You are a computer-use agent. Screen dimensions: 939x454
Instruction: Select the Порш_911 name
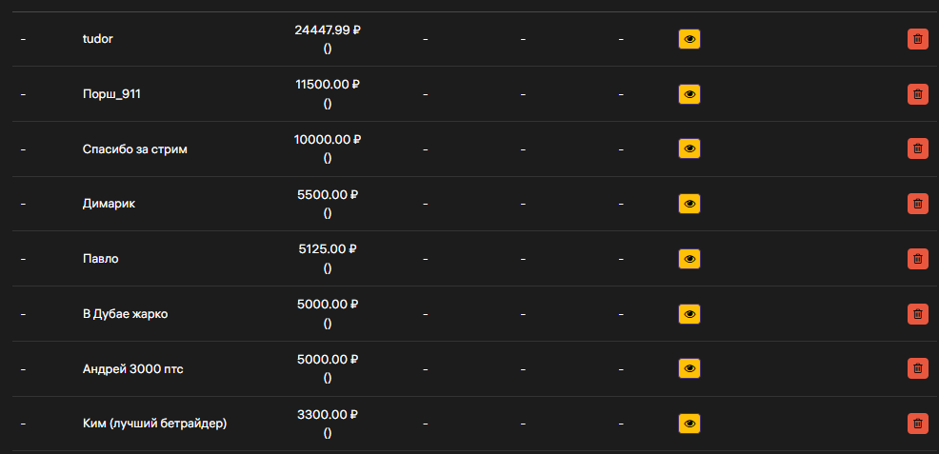tap(111, 94)
